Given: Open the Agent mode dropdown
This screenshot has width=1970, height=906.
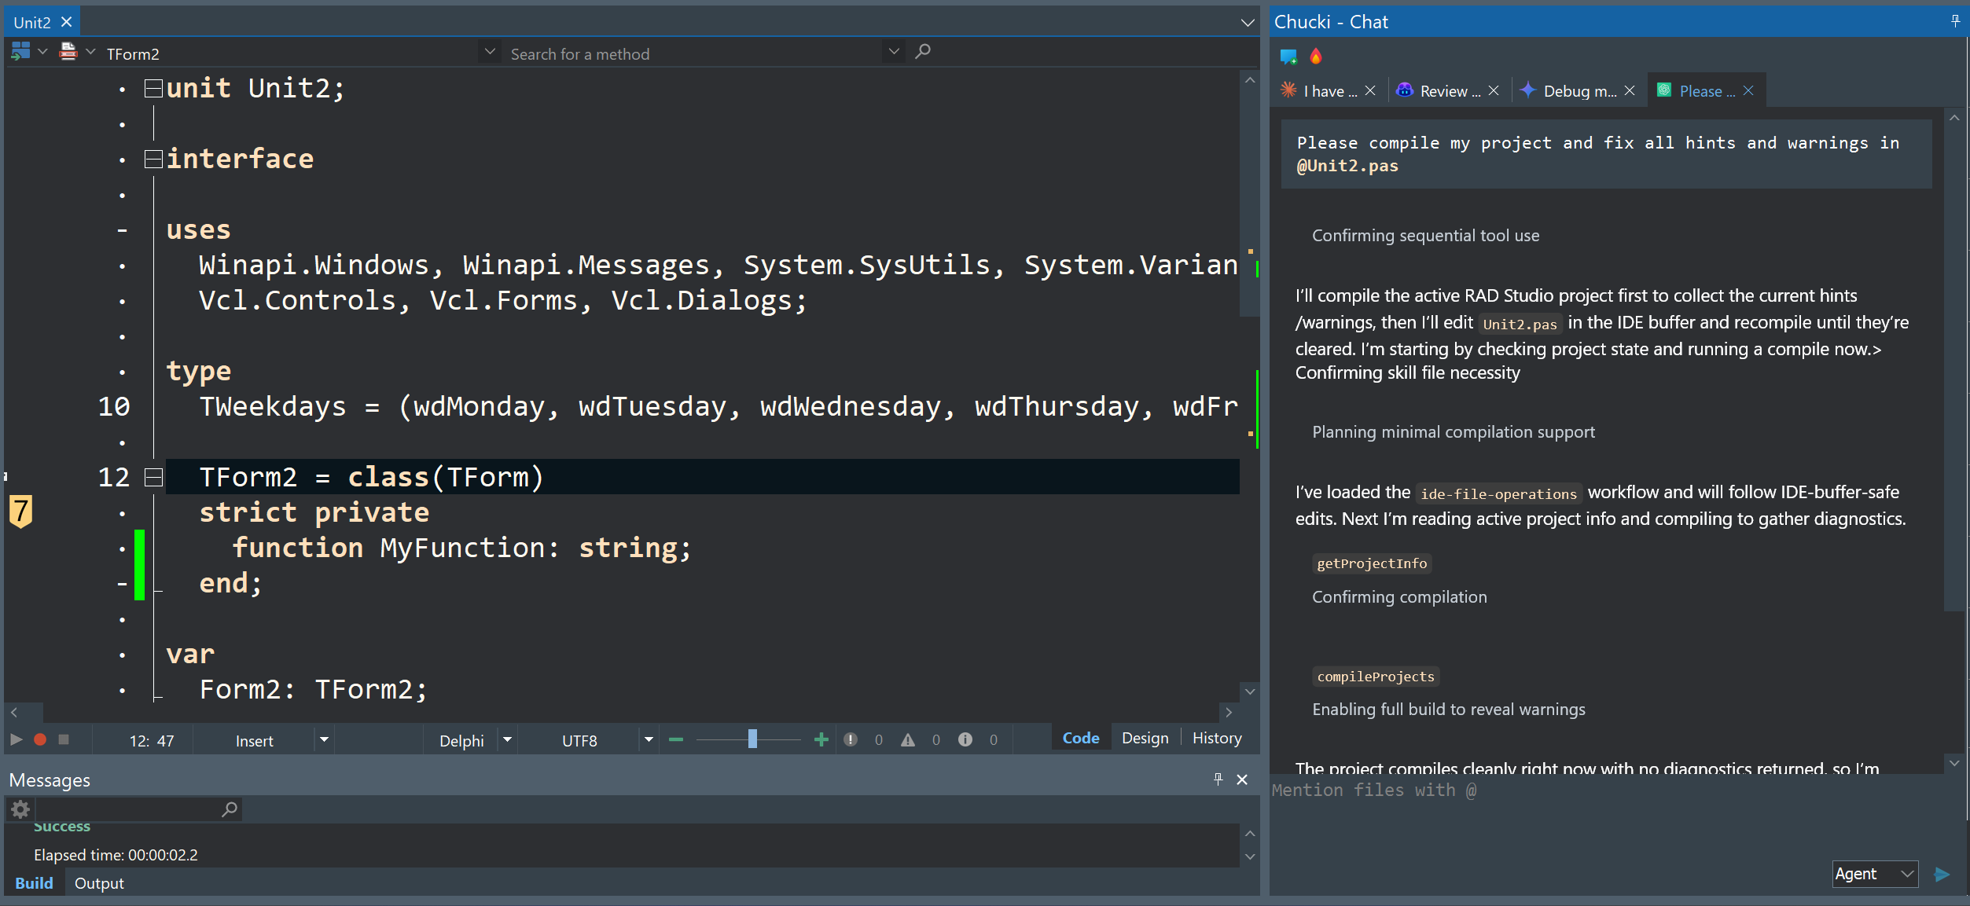Looking at the screenshot, I should (x=1875, y=874).
